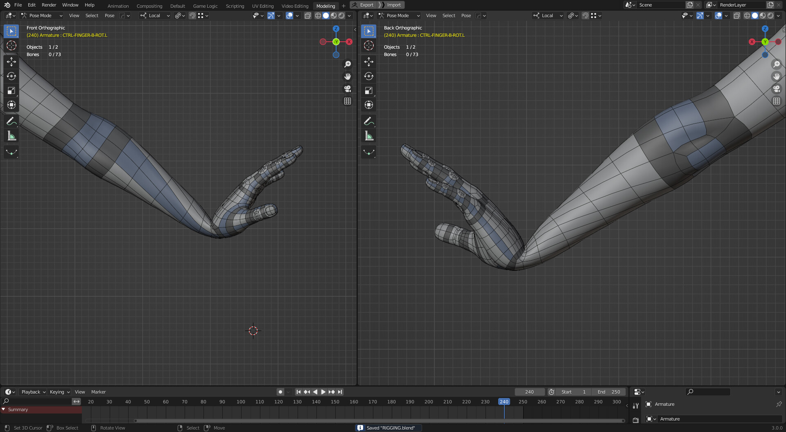Open the Pose Mode dropdown
Image resolution: width=786 pixels, height=432 pixels.
(x=41, y=16)
